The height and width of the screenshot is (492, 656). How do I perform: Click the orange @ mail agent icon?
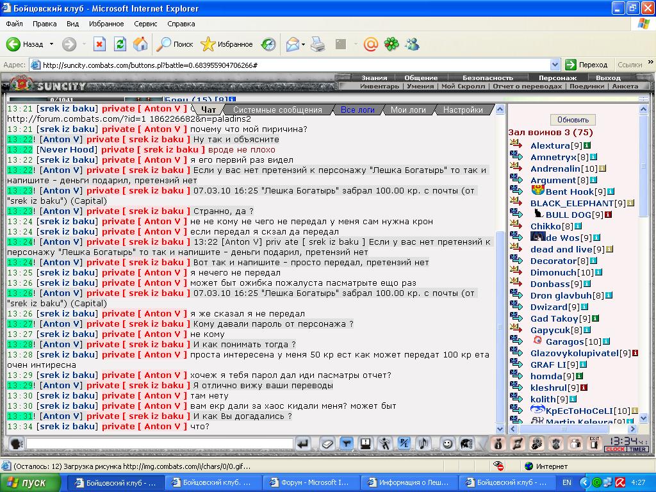tap(371, 44)
